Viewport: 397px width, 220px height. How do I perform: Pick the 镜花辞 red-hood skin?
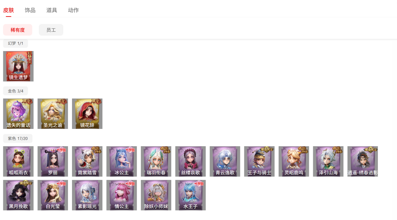tap(87, 114)
